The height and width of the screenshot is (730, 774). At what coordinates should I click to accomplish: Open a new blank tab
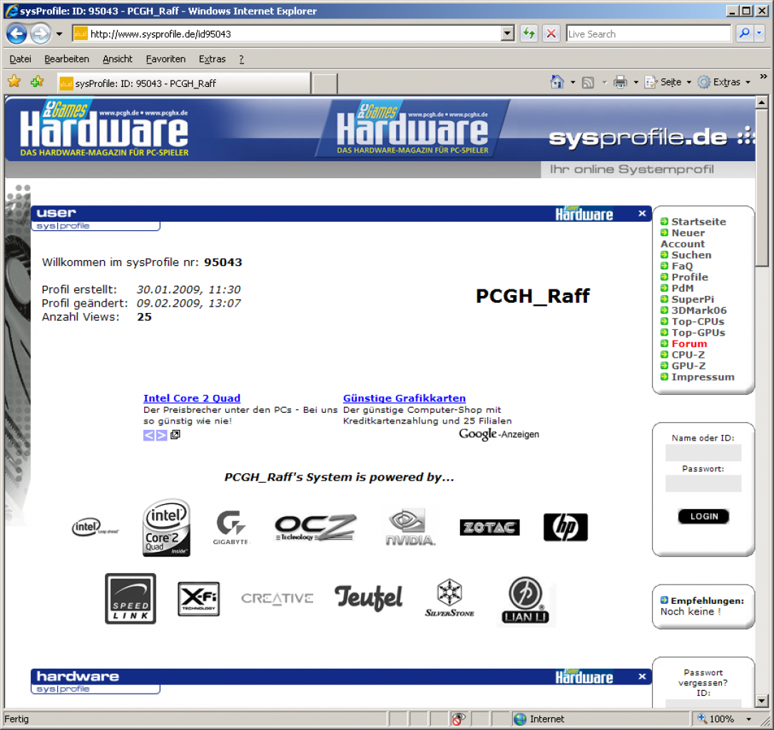click(325, 83)
